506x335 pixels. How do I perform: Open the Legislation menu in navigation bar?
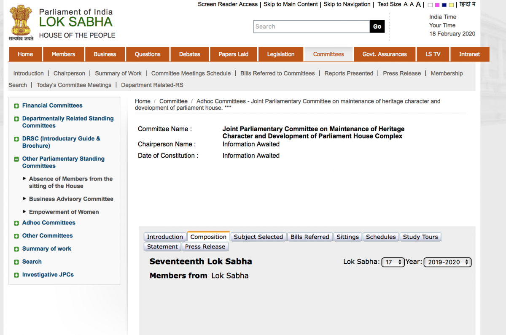tap(280, 54)
